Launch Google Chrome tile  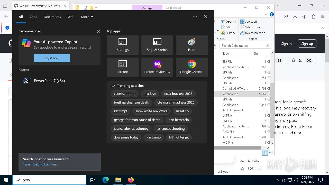pos(191,67)
